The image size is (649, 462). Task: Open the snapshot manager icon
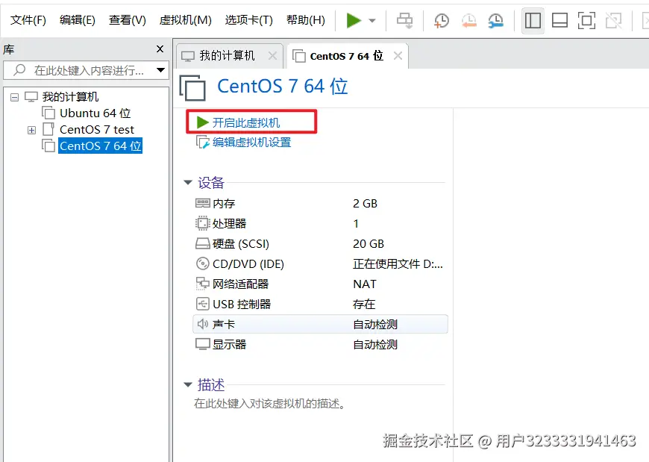pyautogui.click(x=495, y=20)
